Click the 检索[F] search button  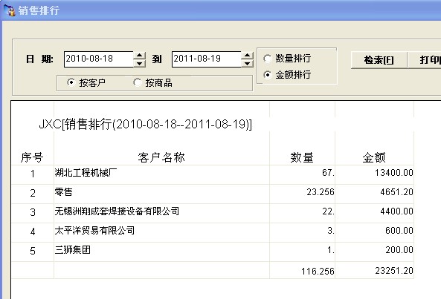[x=379, y=60]
